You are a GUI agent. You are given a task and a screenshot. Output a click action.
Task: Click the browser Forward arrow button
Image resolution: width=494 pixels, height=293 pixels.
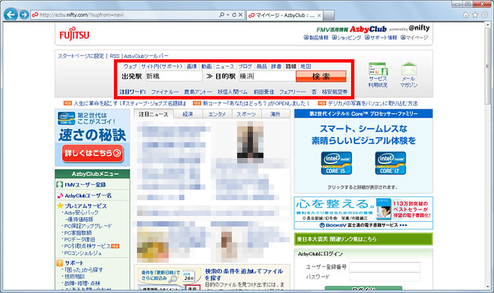point(24,14)
